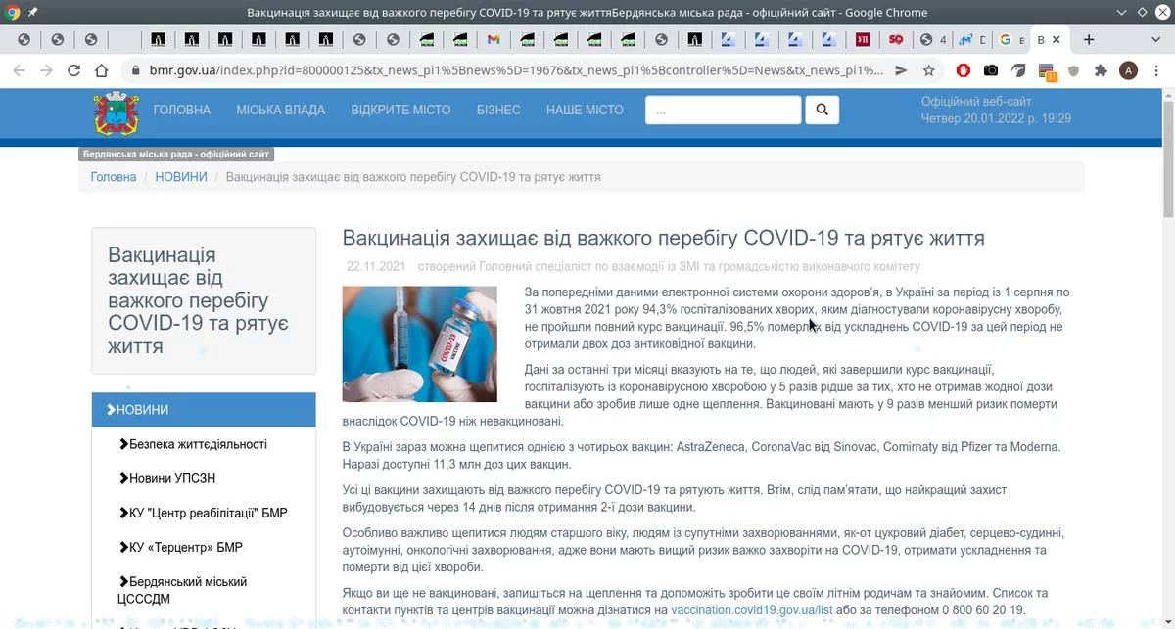Reload the page
The image size is (1175, 629).
[x=73, y=70]
